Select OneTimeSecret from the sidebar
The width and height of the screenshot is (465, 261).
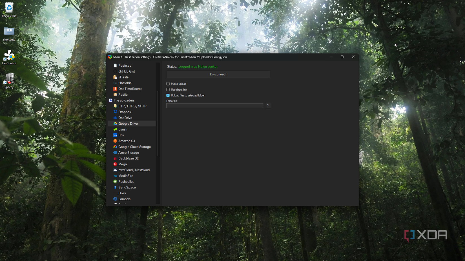click(130, 89)
